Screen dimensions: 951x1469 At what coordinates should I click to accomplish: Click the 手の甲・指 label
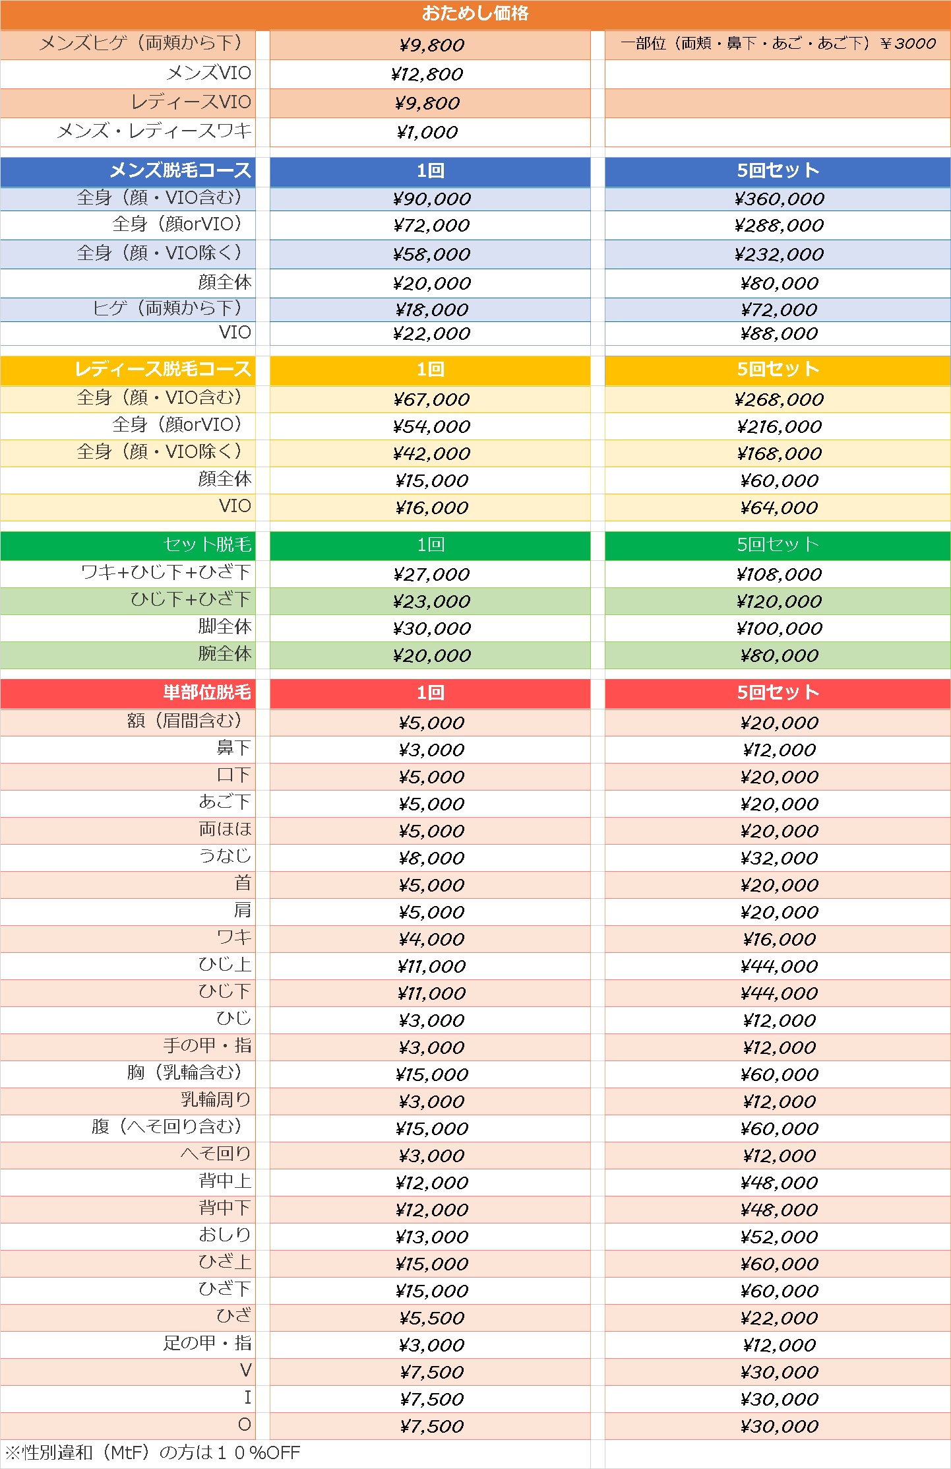coord(207,1045)
